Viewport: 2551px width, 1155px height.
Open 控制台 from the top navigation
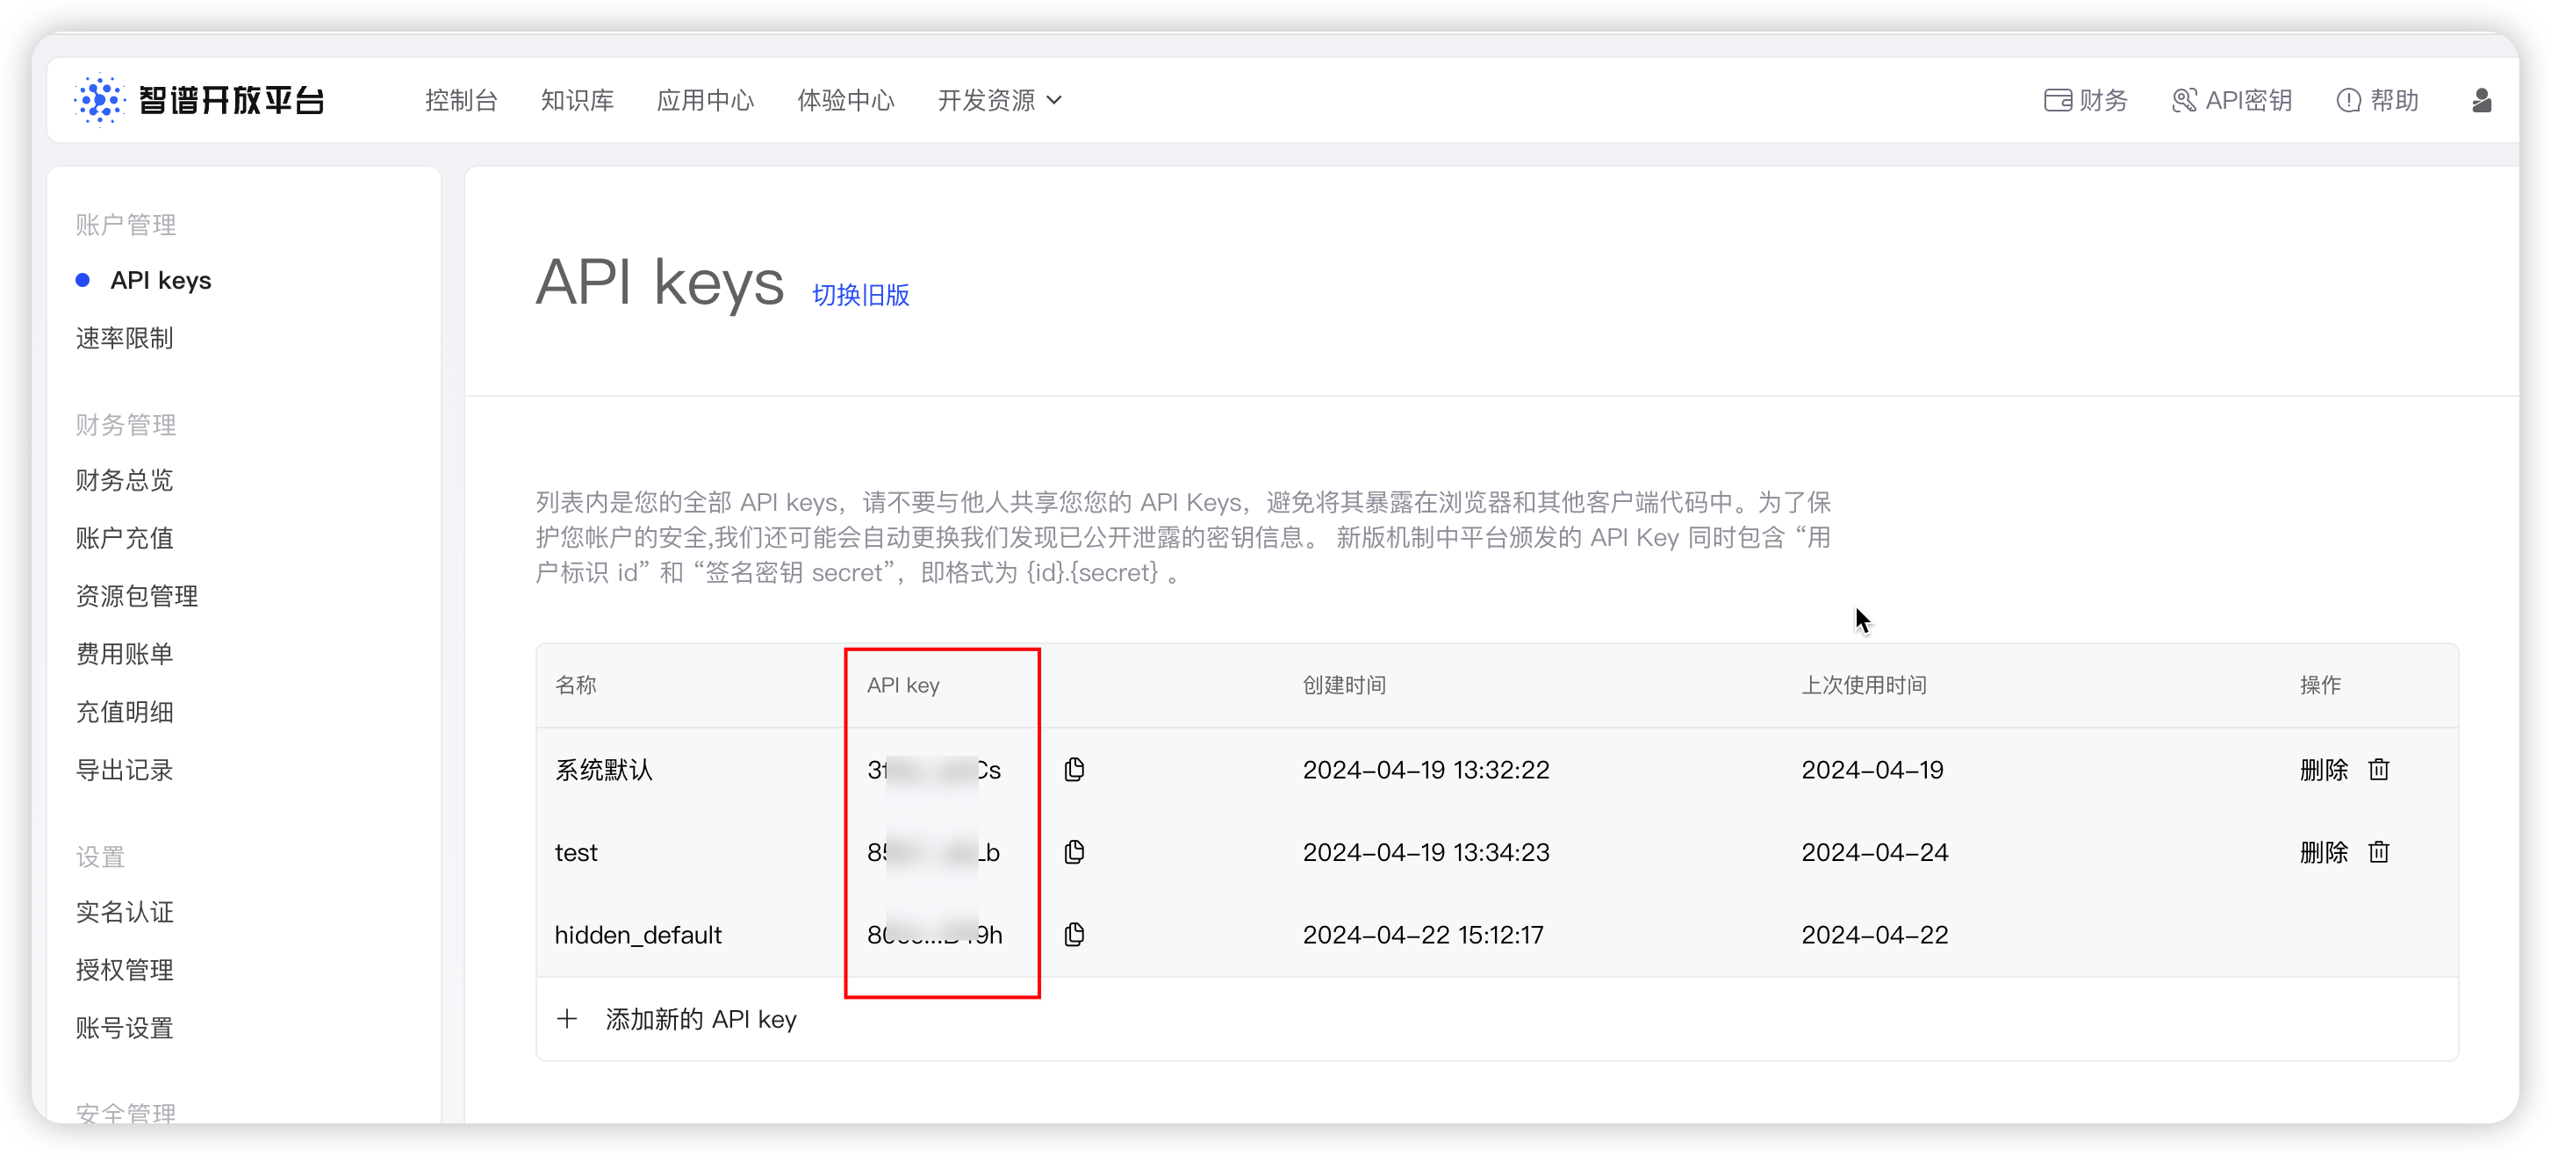[462, 100]
